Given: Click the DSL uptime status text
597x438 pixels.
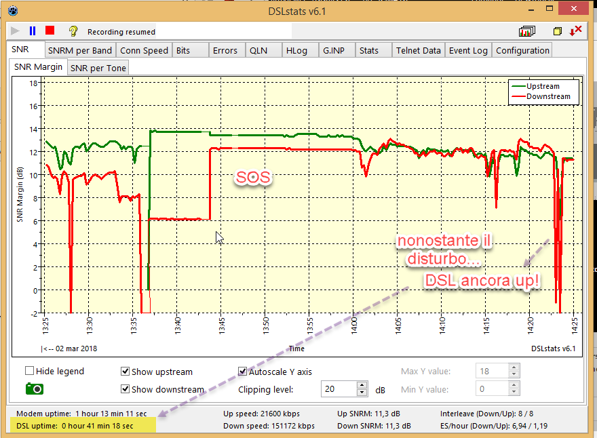Looking at the screenshot, I should coord(75,426).
